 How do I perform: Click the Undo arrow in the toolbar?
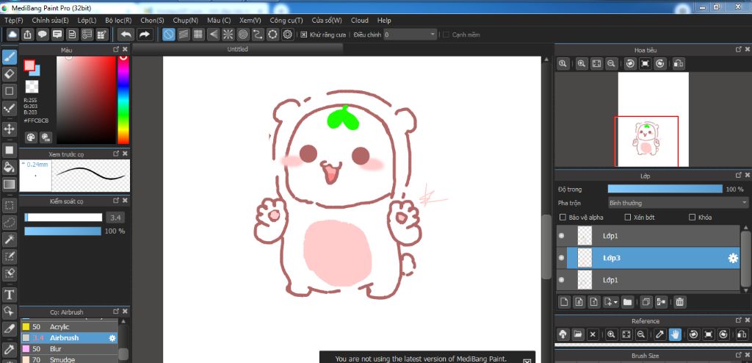126,35
